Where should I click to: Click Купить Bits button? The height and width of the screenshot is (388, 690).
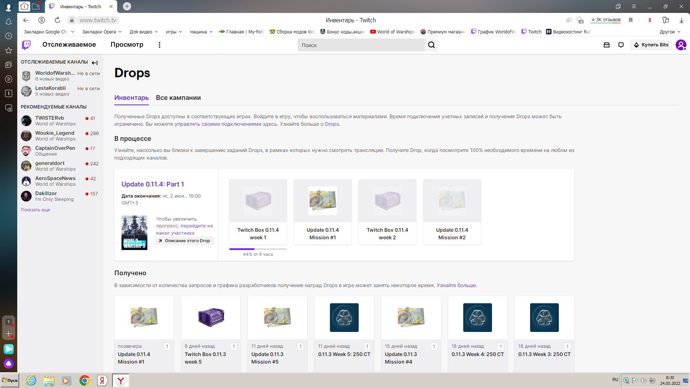point(651,45)
